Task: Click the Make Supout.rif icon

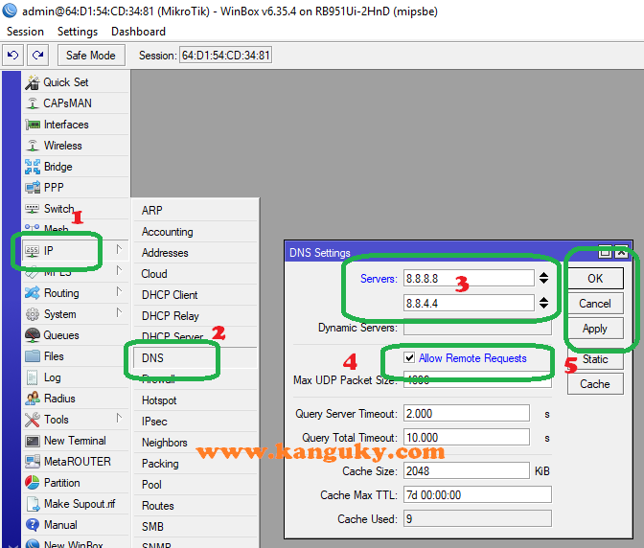Action: (32, 504)
